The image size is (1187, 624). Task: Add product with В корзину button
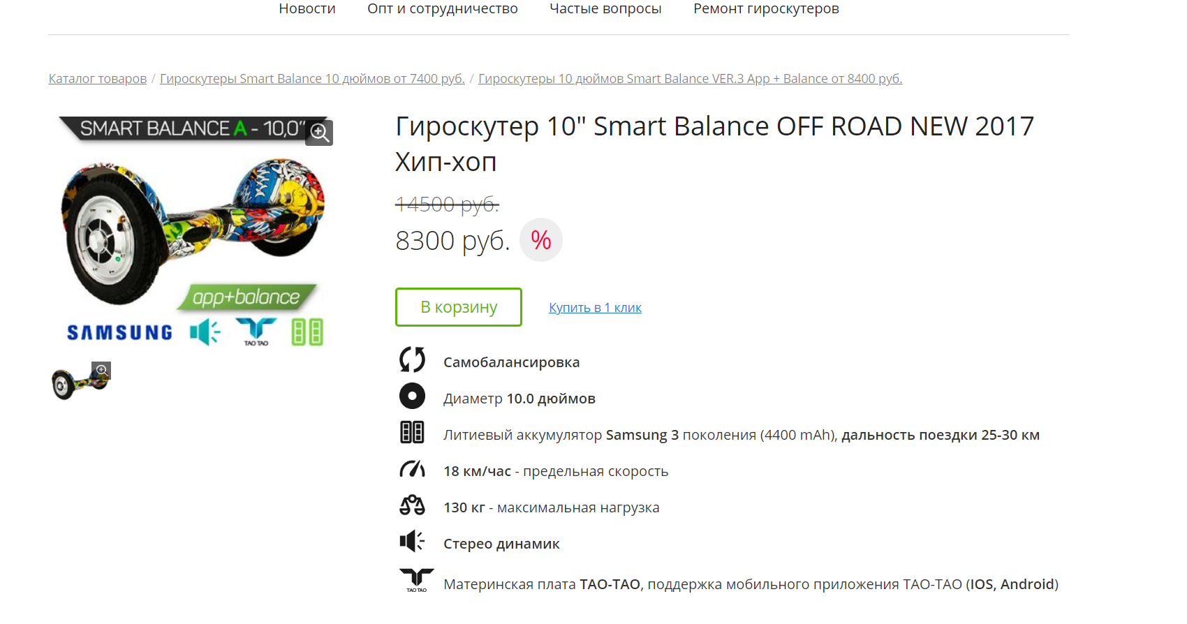(459, 307)
